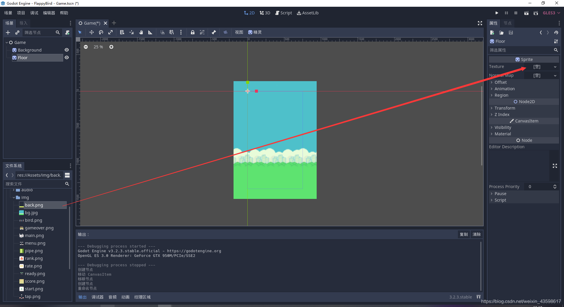
Task: Attach a script to selected node
Action: point(67,33)
